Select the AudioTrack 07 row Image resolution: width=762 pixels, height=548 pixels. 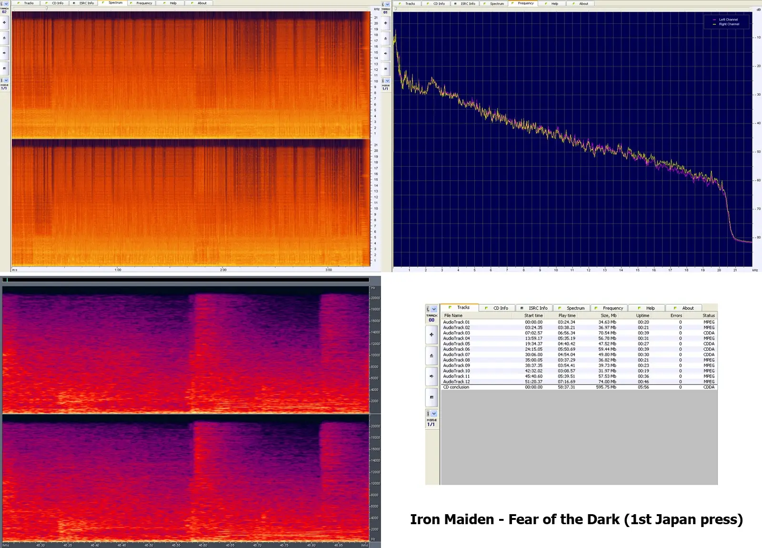579,355
